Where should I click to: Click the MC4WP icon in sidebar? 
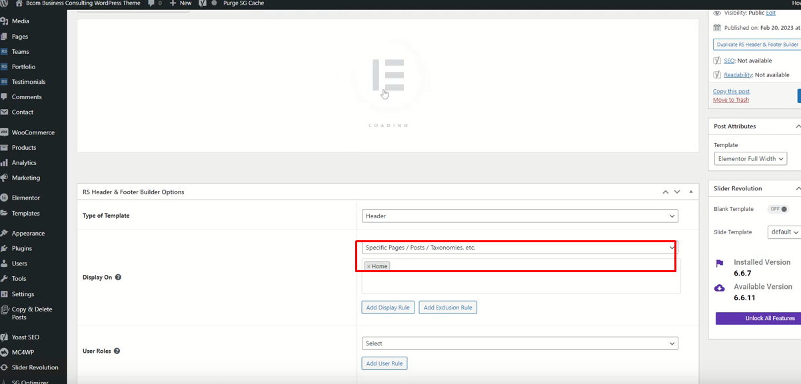(5, 352)
